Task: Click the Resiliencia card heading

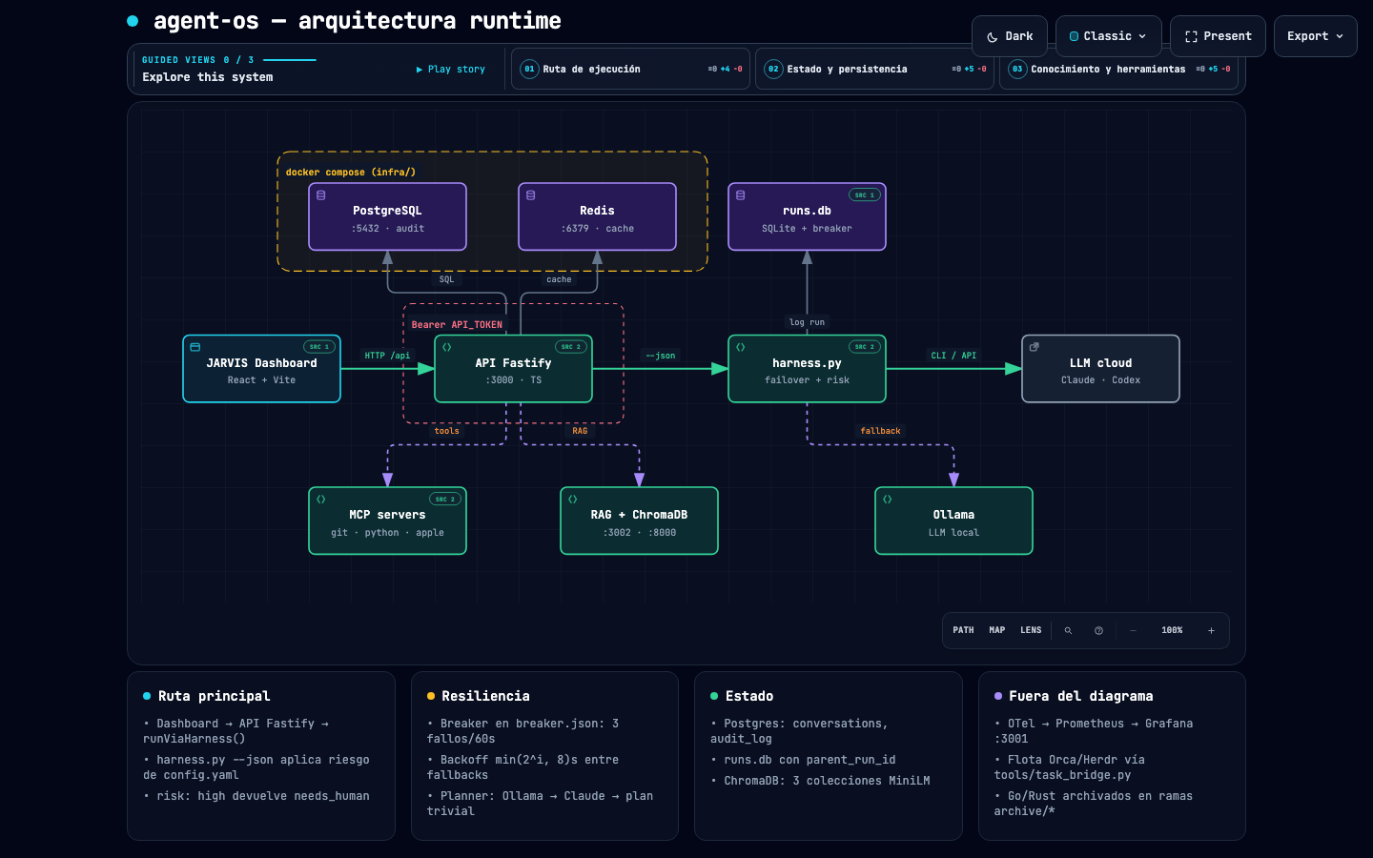Action: (x=485, y=696)
